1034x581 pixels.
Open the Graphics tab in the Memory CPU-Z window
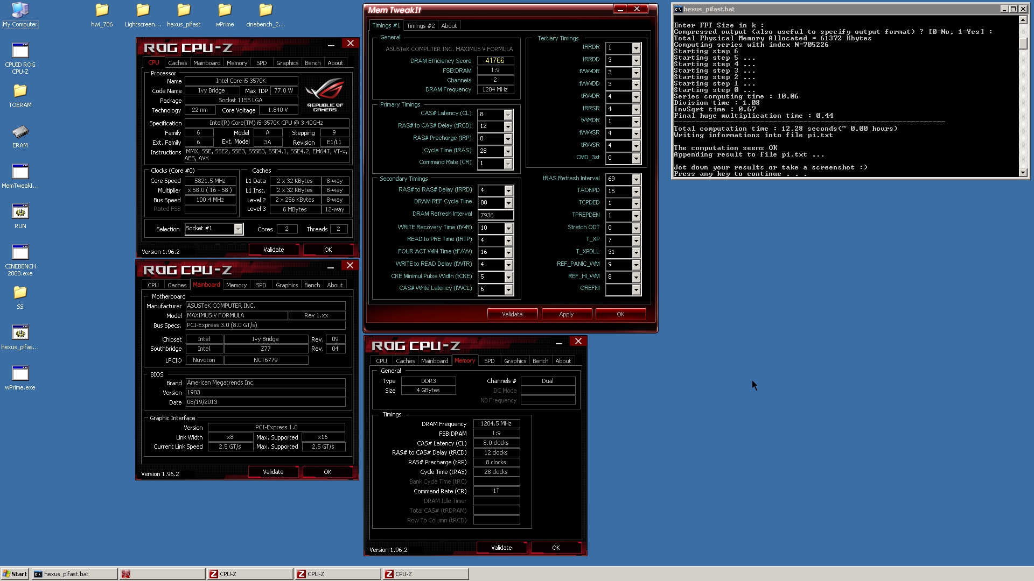coord(515,361)
